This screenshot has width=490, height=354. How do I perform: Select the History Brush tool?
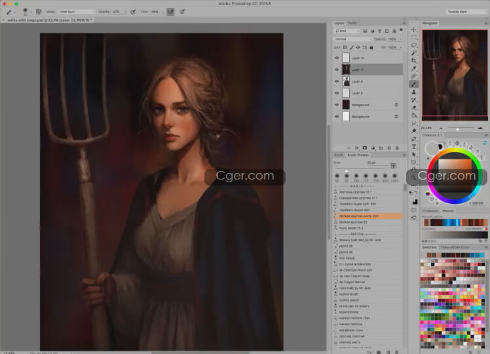[x=414, y=100]
